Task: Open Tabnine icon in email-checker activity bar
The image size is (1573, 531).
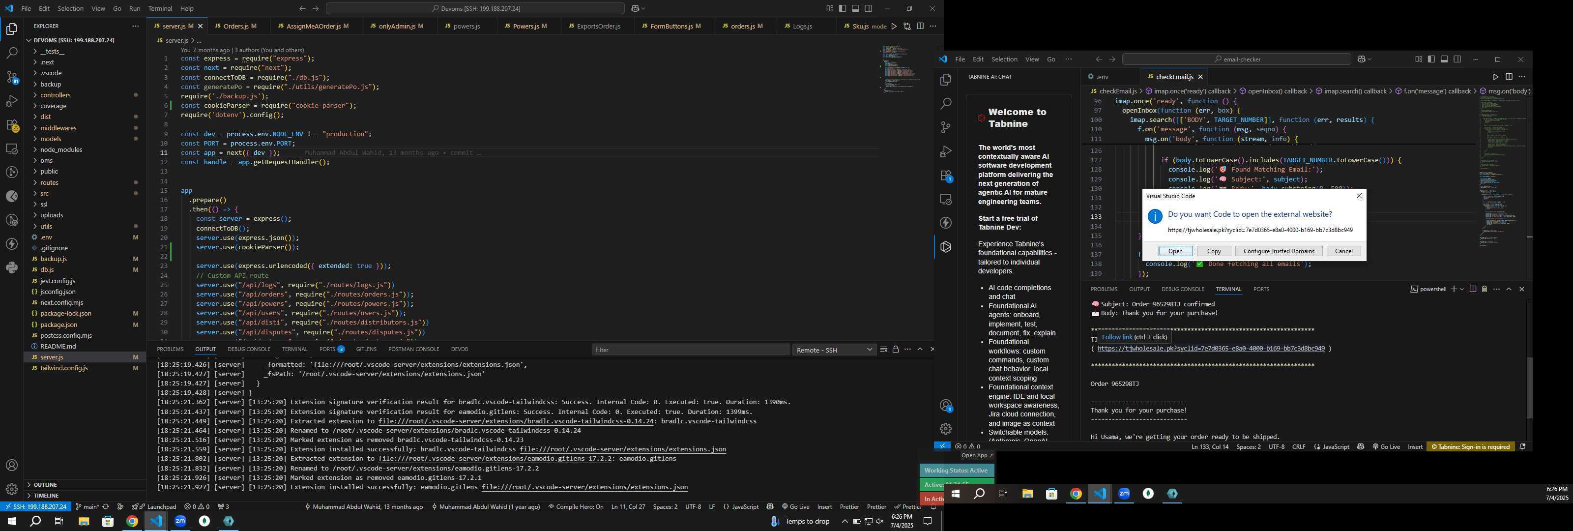Action: click(946, 247)
